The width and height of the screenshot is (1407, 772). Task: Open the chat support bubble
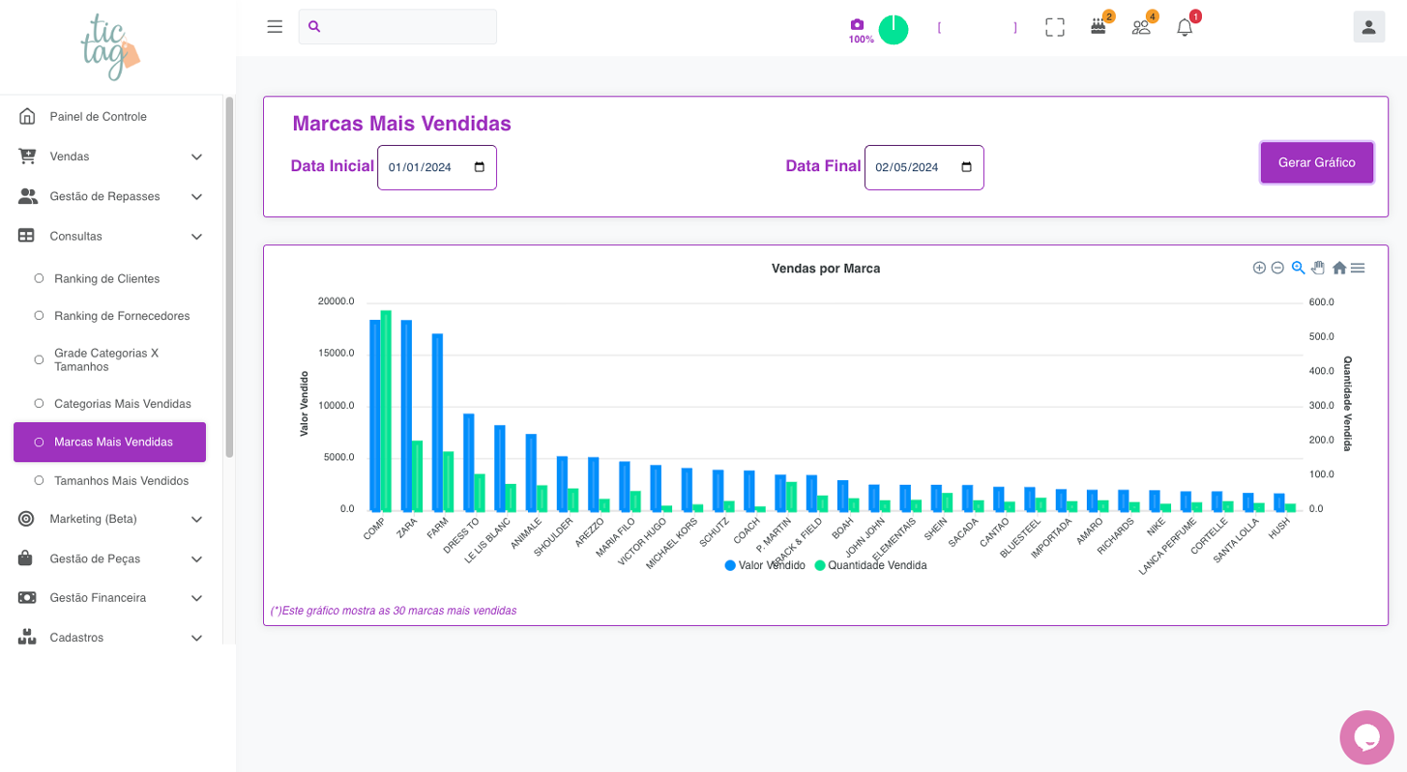1366,737
